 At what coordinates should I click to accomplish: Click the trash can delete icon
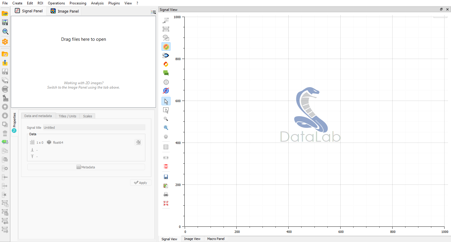coord(5,133)
